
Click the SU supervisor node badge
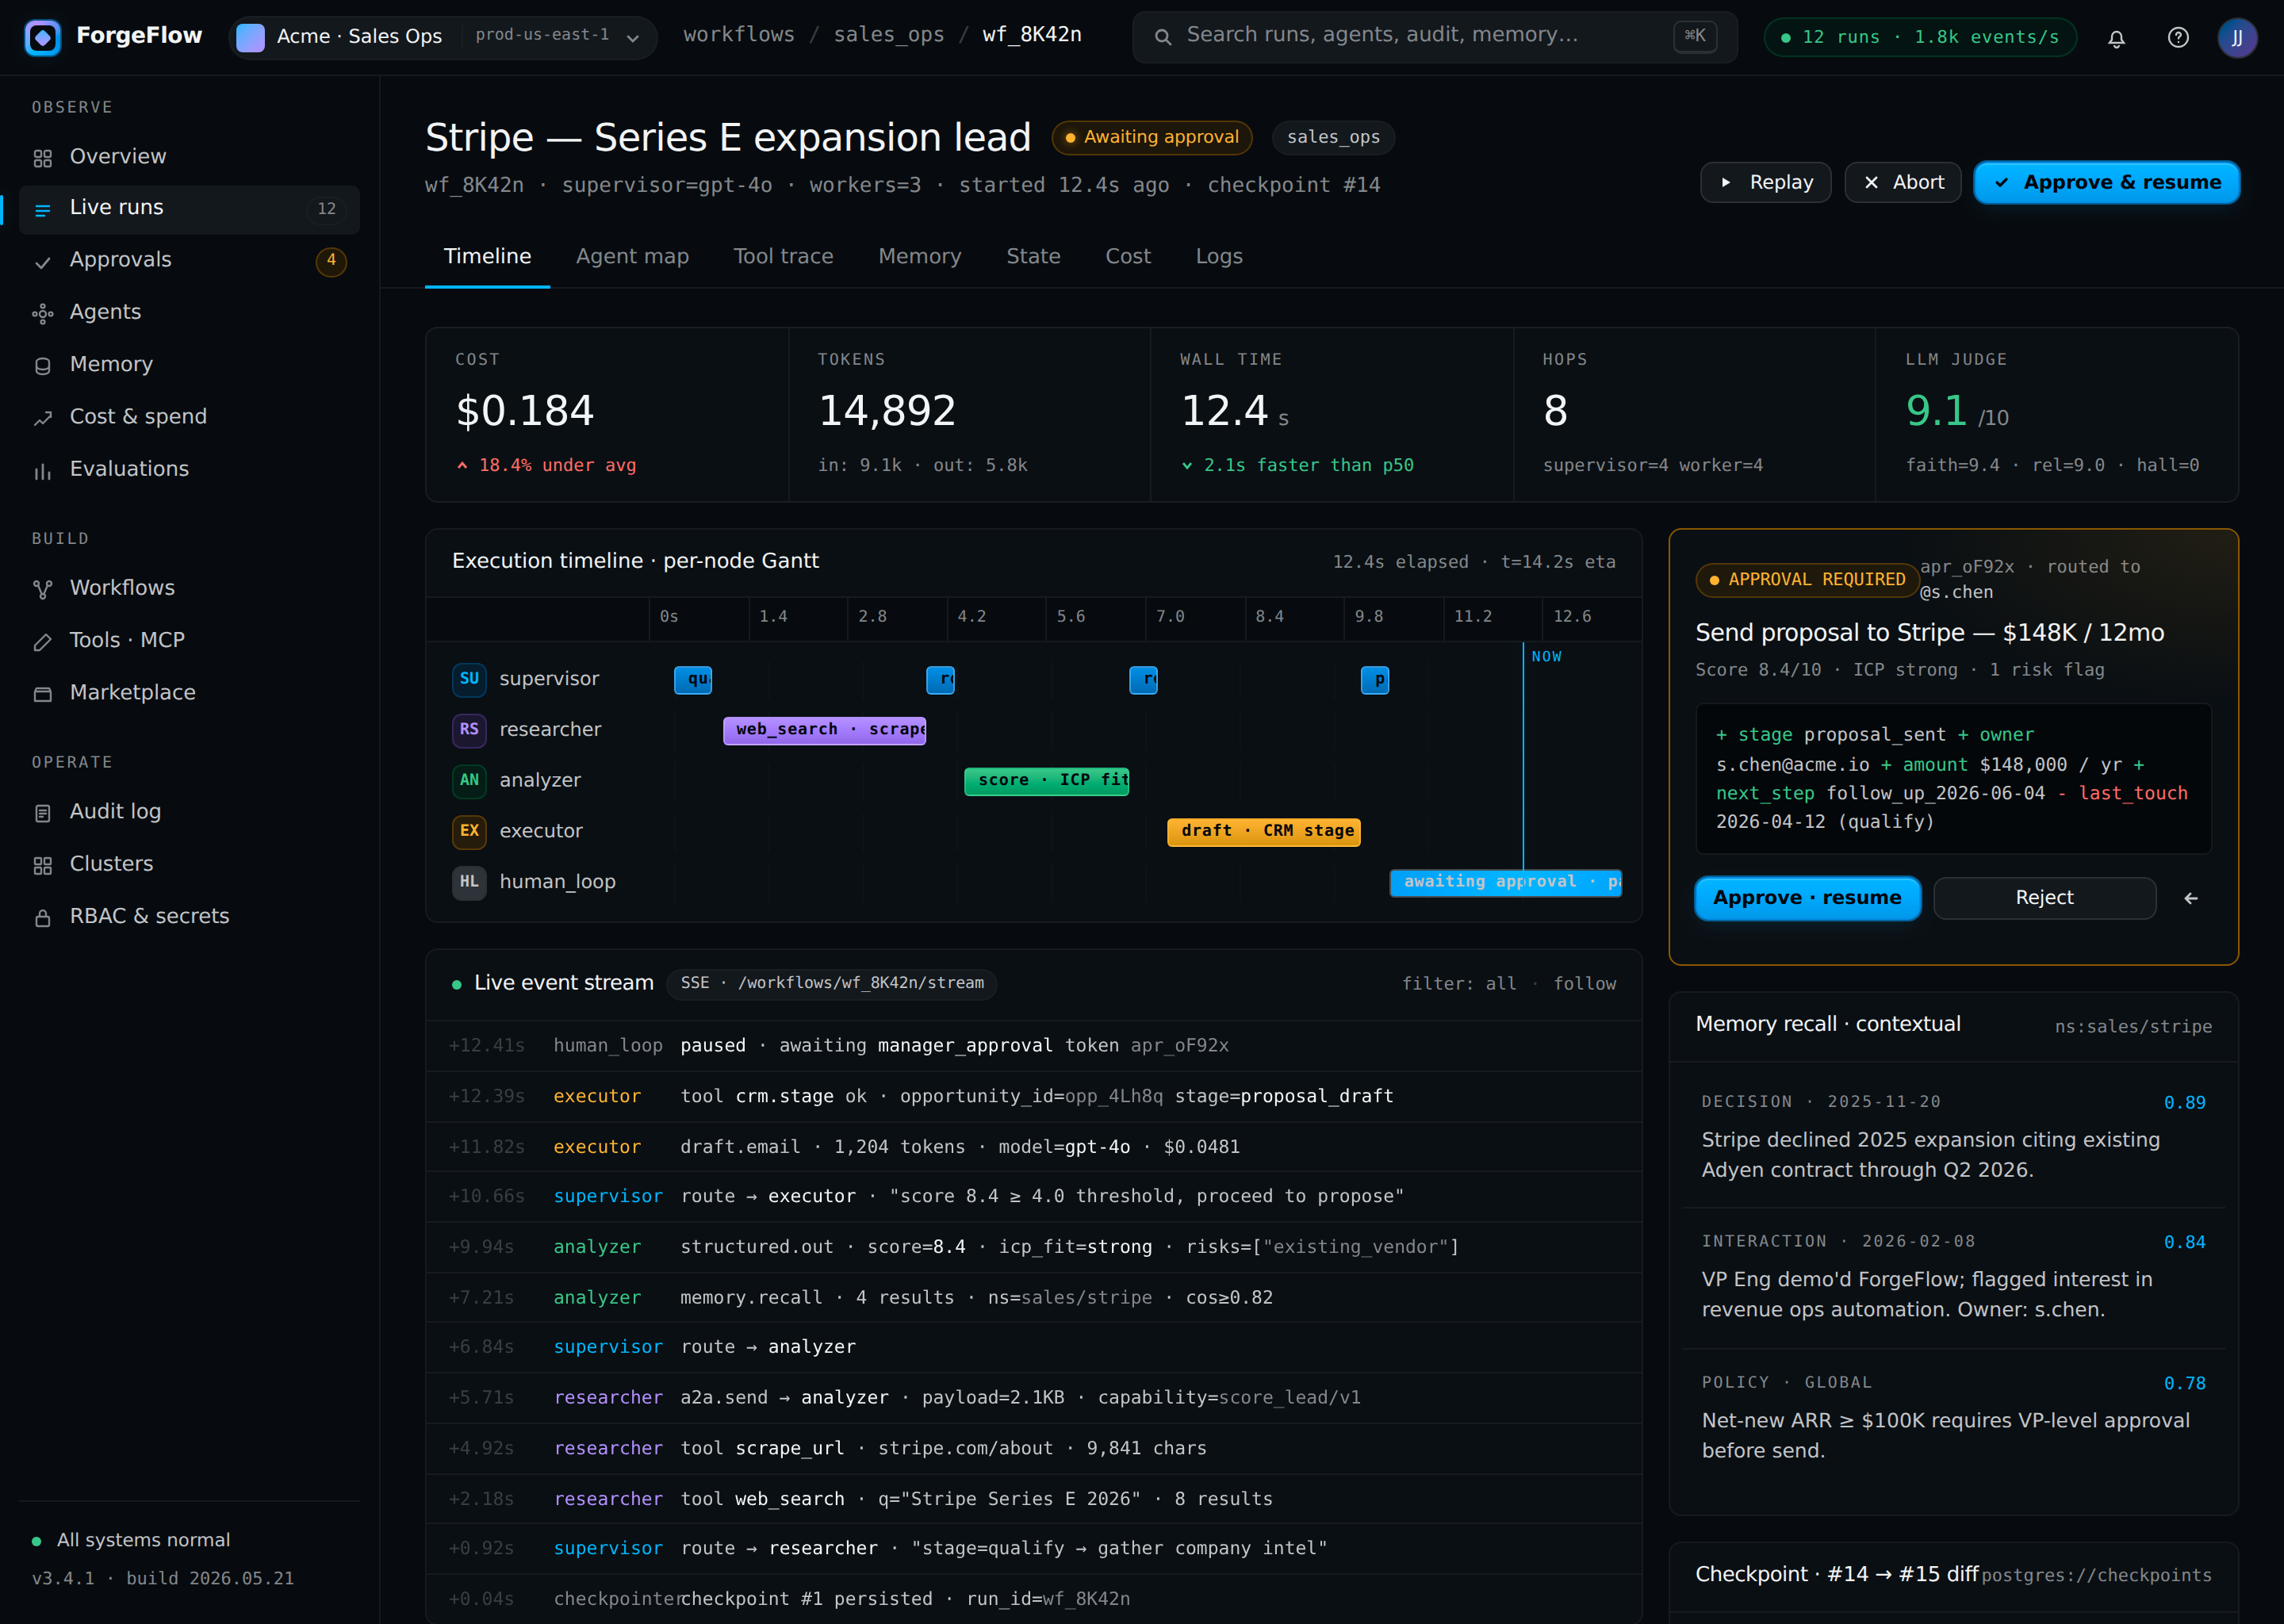pyautogui.click(x=469, y=679)
